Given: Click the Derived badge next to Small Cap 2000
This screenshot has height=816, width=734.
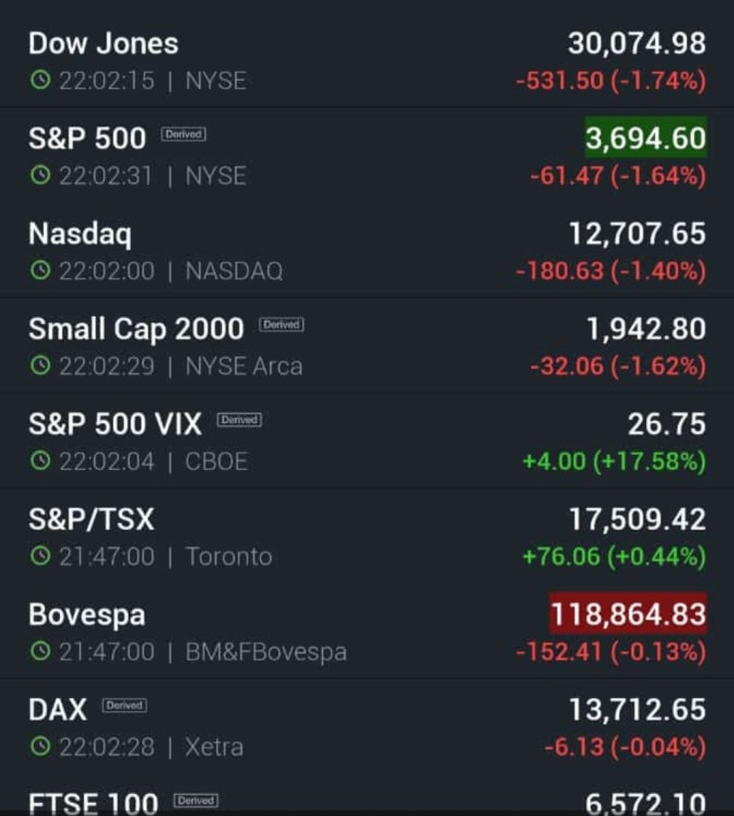Looking at the screenshot, I should (281, 325).
